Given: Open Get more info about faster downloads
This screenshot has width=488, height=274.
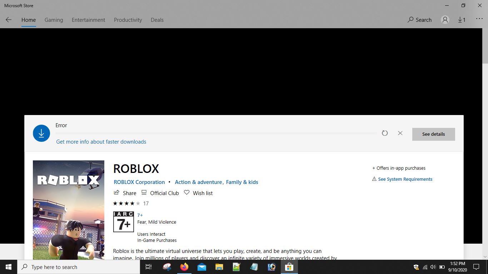Looking at the screenshot, I should click(x=101, y=142).
